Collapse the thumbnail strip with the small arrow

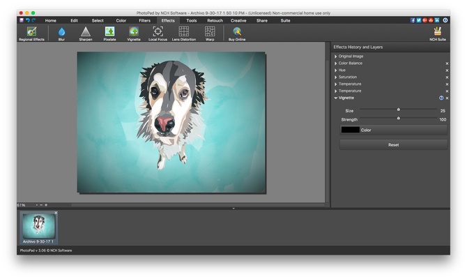[x=233, y=209]
